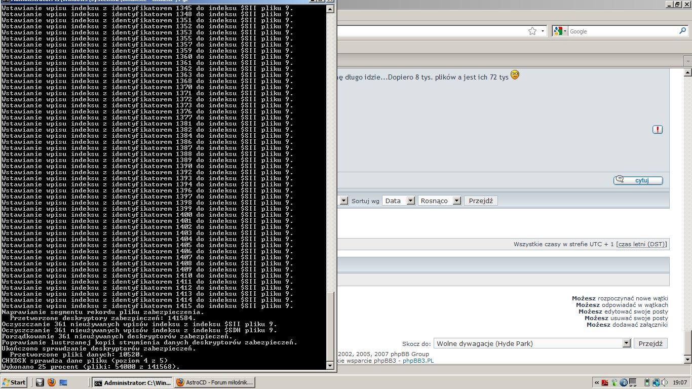Follow the phpBB3.PL link
The width and height of the screenshot is (692, 389).
[418, 361]
